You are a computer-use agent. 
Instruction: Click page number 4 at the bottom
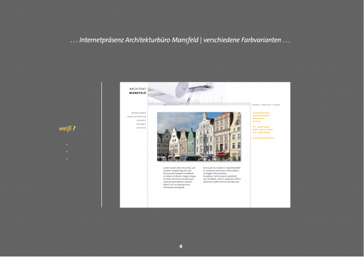181,247
